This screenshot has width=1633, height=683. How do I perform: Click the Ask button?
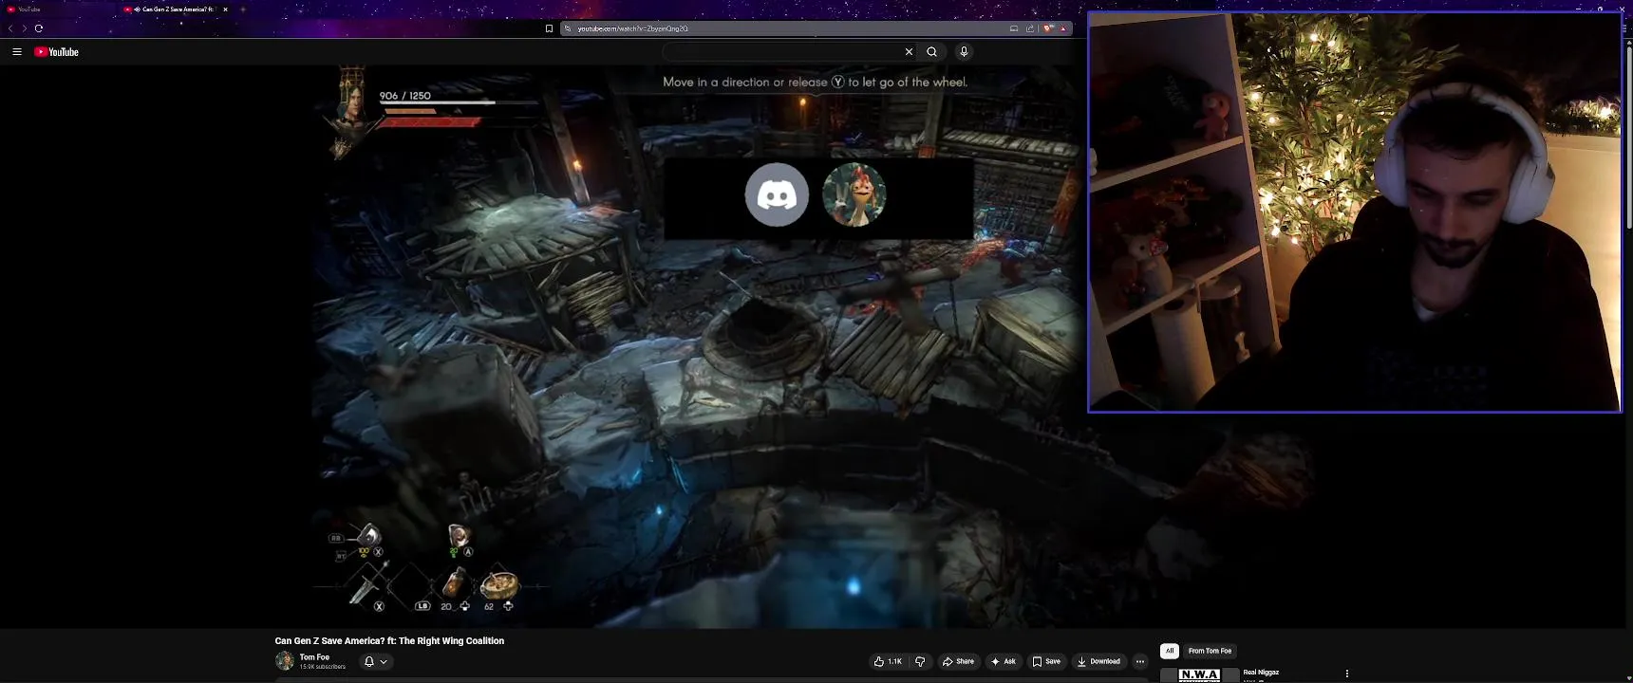(1004, 661)
